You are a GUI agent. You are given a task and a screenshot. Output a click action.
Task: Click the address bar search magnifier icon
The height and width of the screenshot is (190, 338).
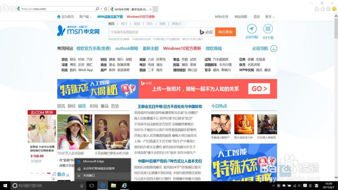click(97, 9)
